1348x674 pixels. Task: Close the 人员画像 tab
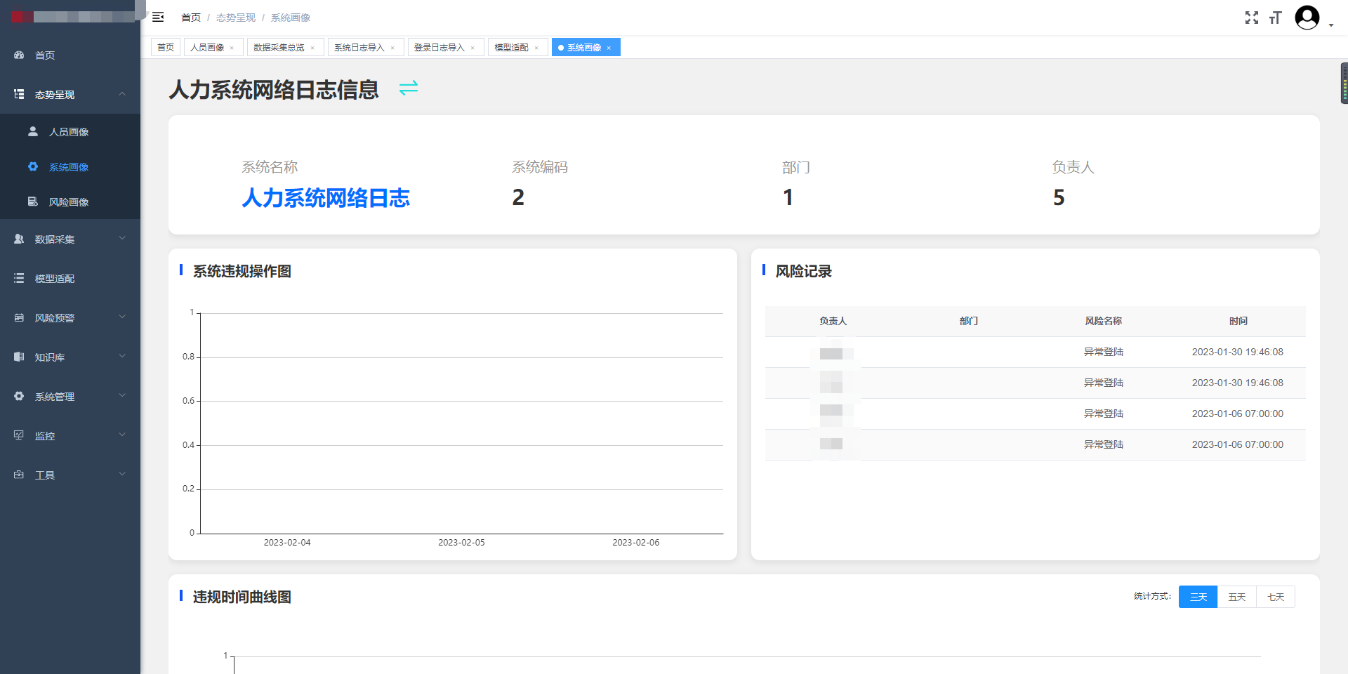coord(232,48)
